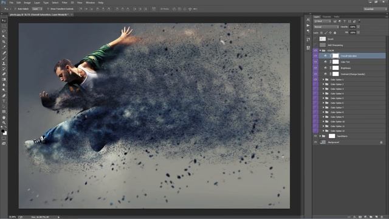389x219 pixels.
Task: Filter layers by type layer icon
Action: pos(345,21)
